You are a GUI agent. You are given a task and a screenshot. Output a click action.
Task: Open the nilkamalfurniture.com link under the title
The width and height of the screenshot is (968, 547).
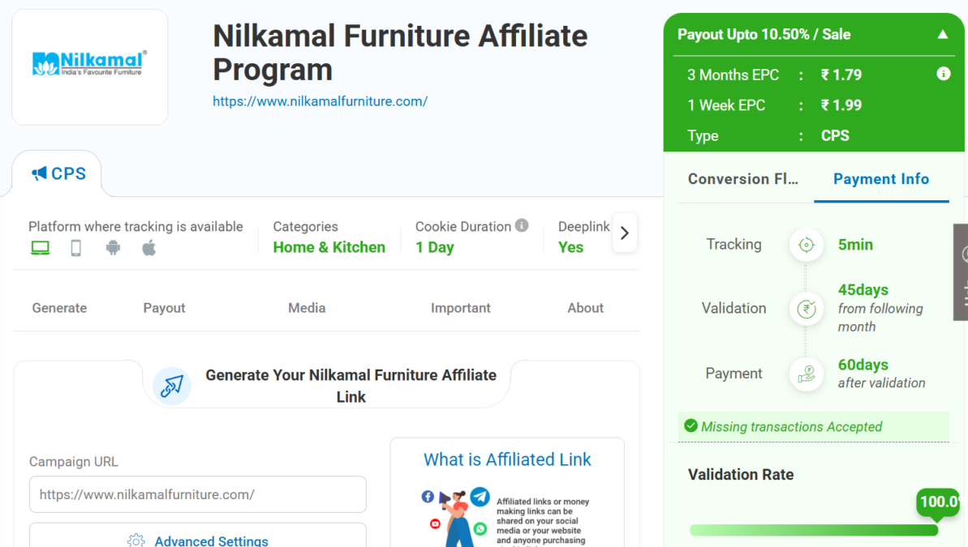[320, 101]
